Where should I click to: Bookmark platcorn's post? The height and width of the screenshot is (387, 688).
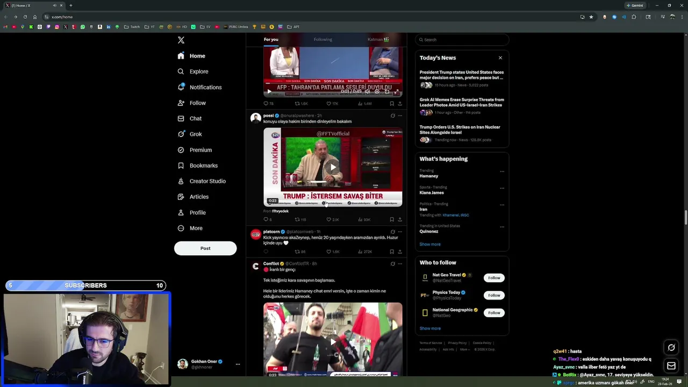click(x=392, y=252)
